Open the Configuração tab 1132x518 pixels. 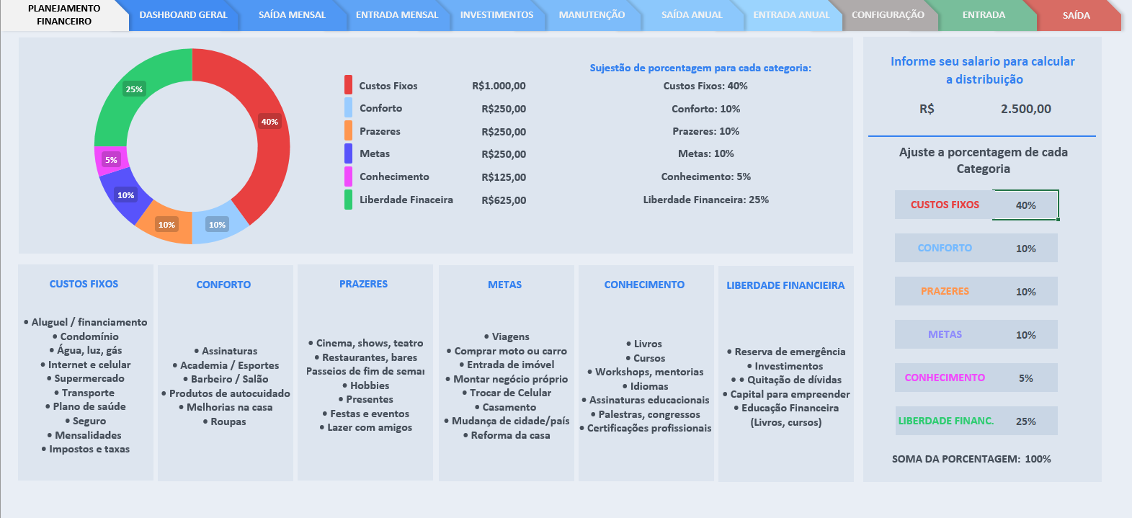point(888,15)
